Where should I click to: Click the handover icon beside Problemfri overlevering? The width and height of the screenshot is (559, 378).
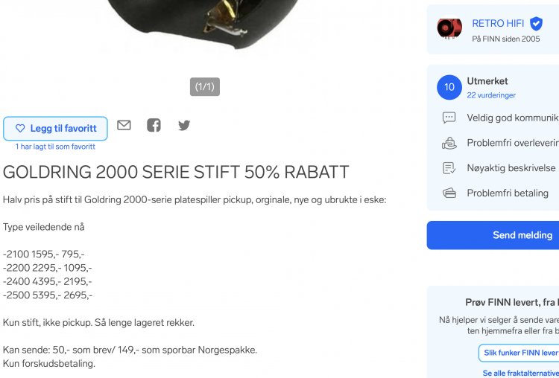(449, 143)
